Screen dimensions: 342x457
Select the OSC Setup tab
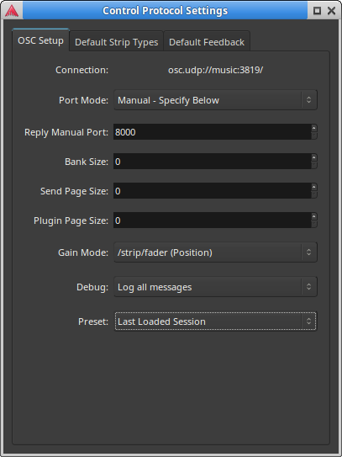(x=40, y=40)
